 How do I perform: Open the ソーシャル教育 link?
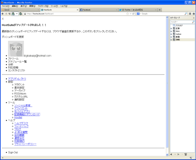(x=23, y=105)
